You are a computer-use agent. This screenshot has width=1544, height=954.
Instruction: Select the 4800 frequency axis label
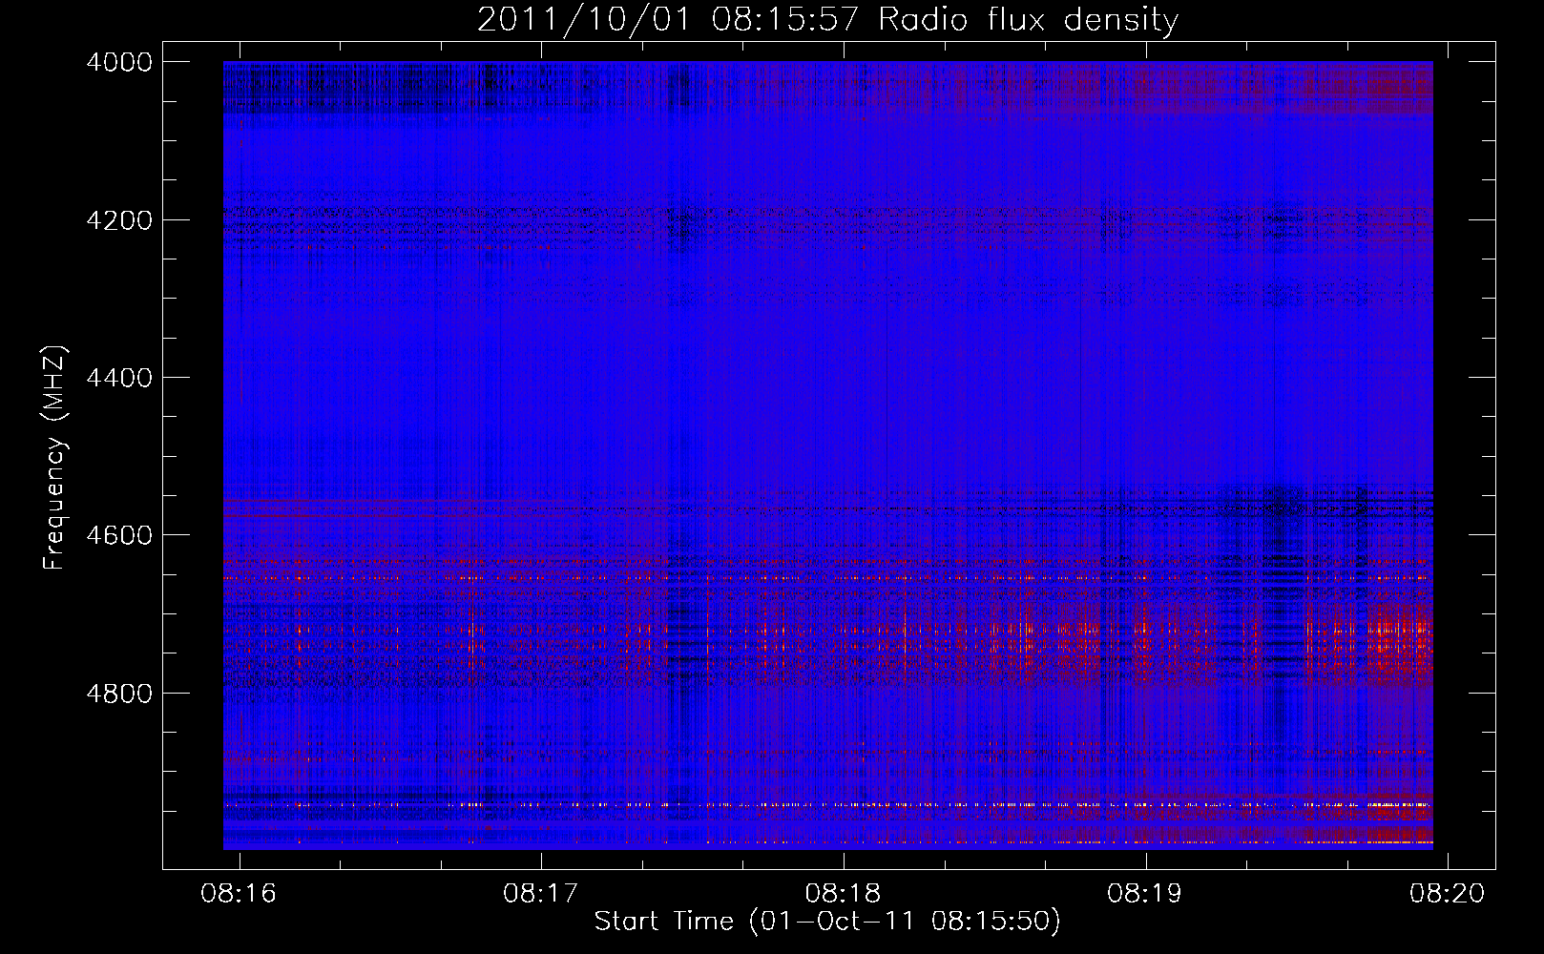pos(119,694)
